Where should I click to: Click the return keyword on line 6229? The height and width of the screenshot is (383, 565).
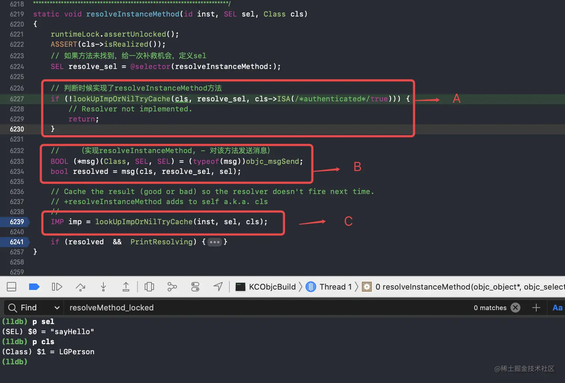click(x=82, y=119)
